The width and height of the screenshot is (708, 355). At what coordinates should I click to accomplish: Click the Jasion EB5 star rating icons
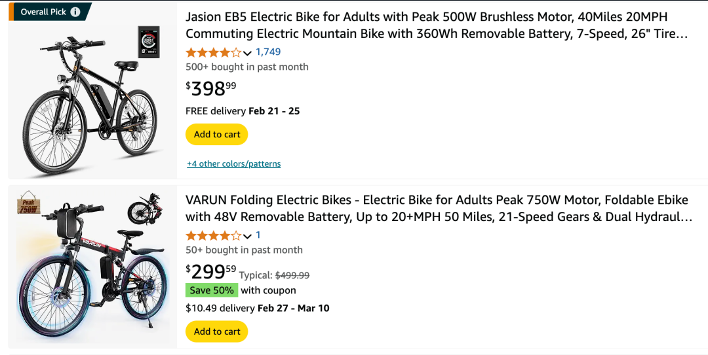point(213,52)
